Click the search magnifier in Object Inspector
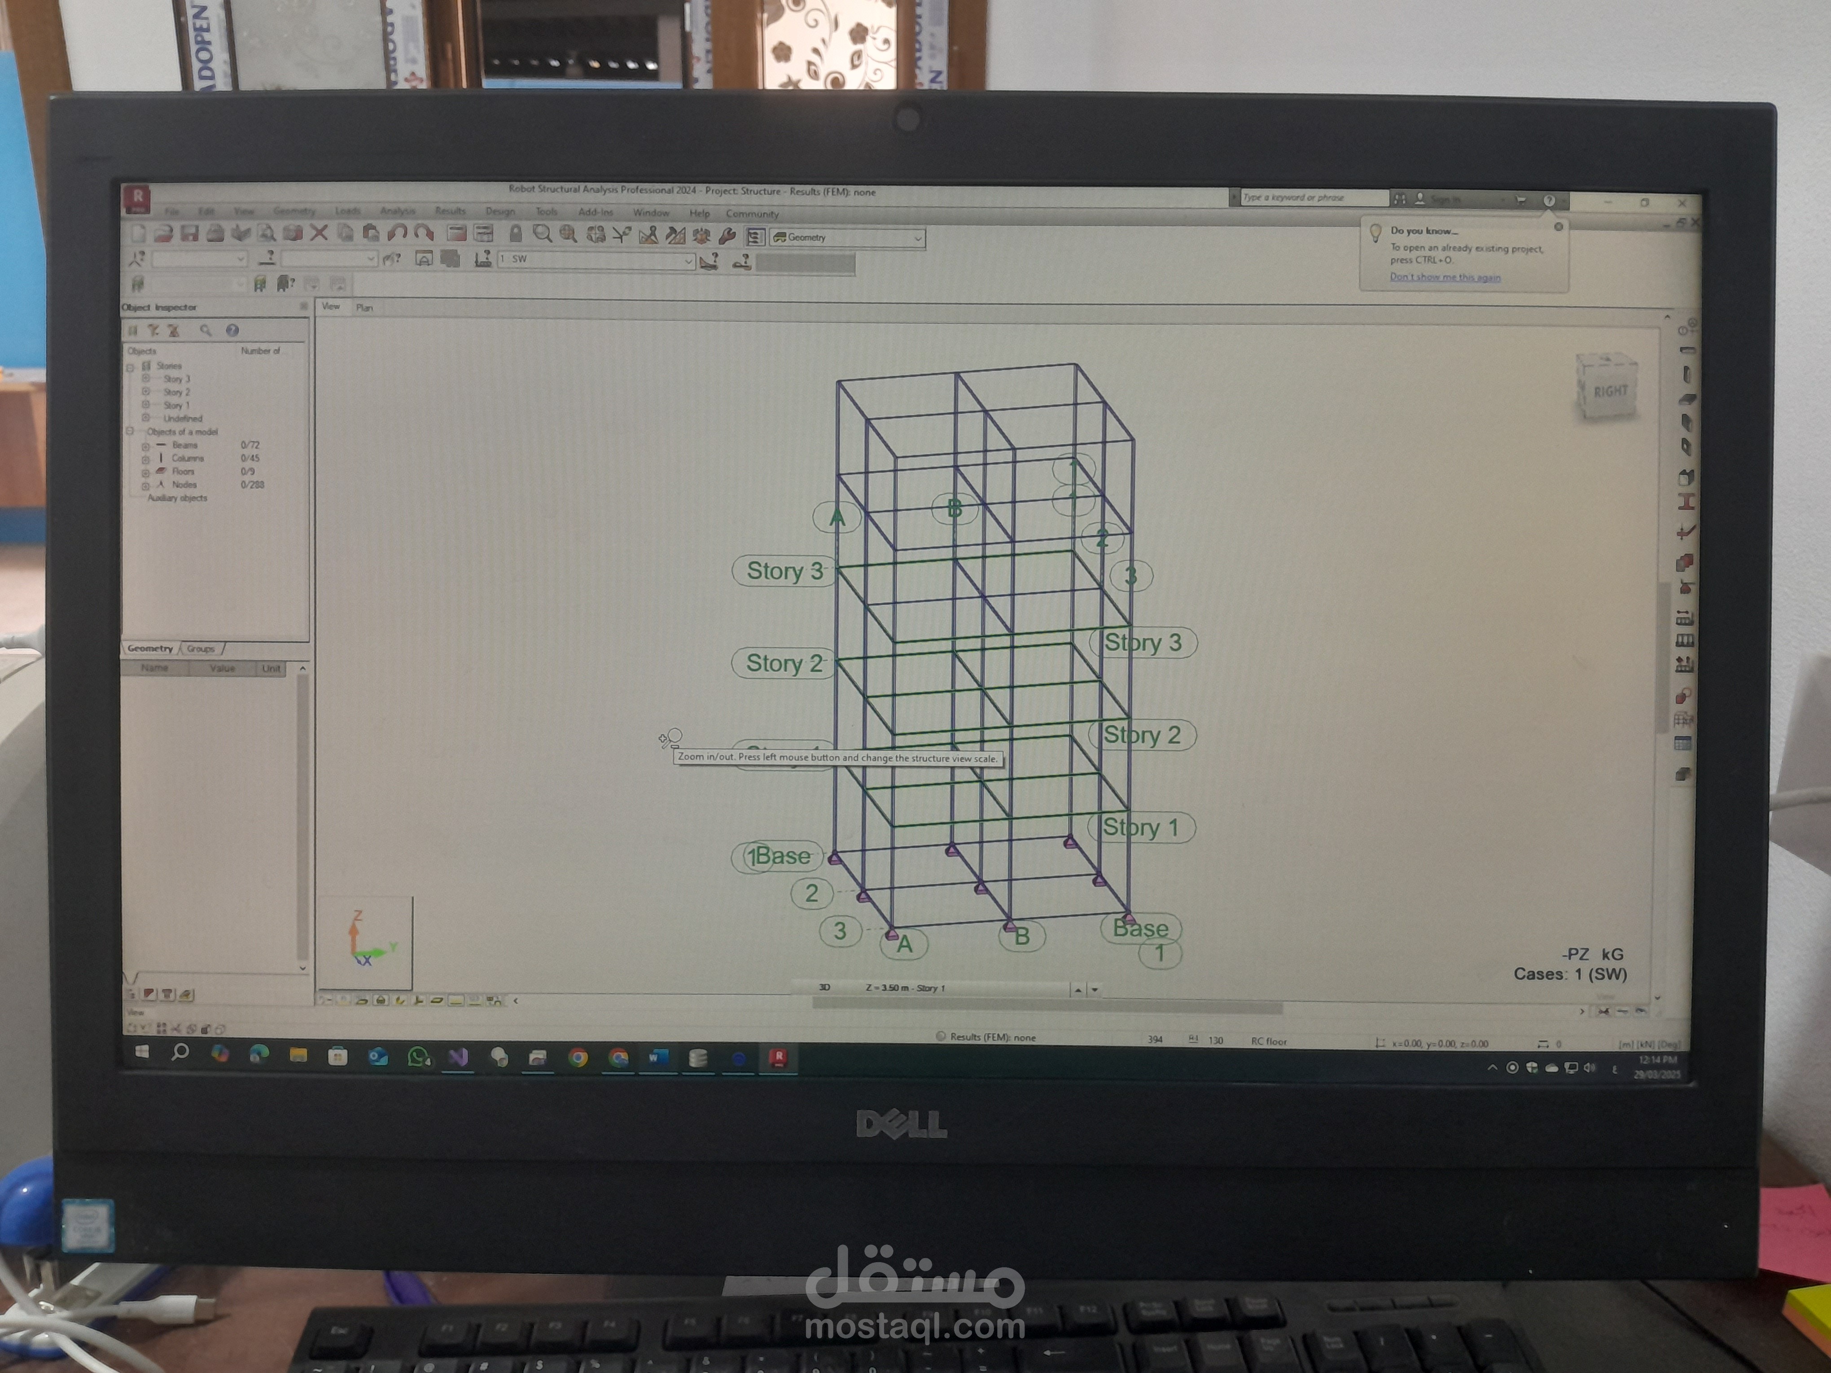 click(205, 330)
